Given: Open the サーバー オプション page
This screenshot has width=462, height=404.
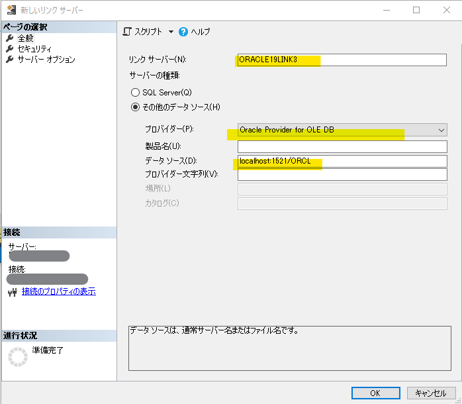Looking at the screenshot, I should click(x=46, y=60).
